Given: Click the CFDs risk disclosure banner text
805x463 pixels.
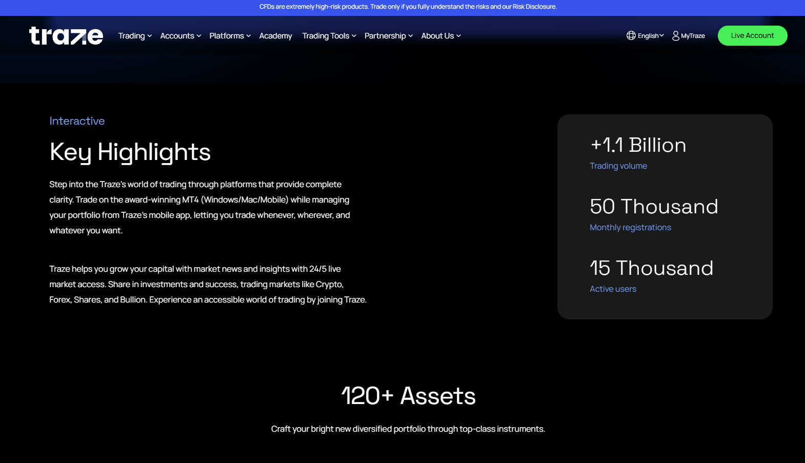Looking at the screenshot, I should point(408,7).
